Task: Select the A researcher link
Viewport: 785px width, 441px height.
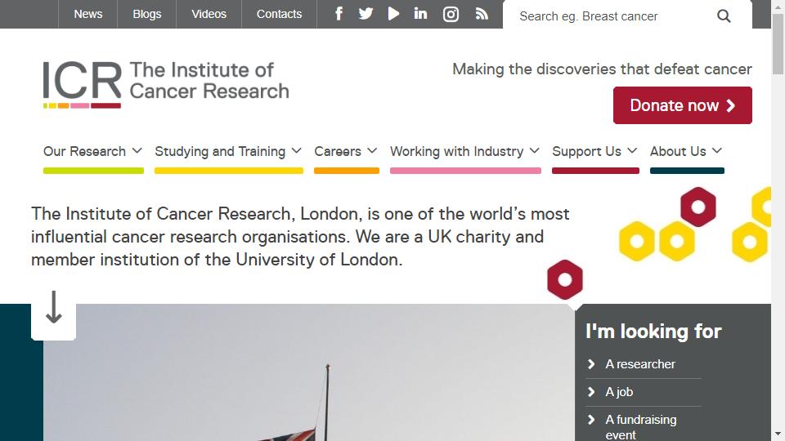Action: pos(639,364)
